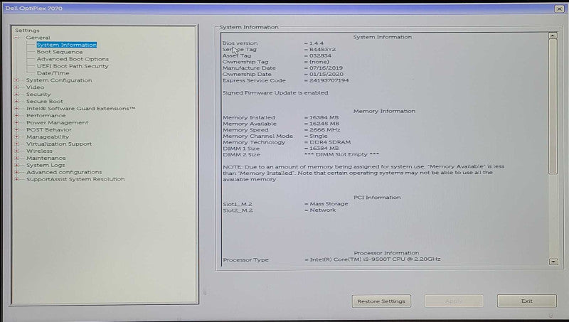The image size is (569, 322).
Task: Click the Exit button
Action: coord(526,301)
